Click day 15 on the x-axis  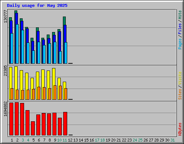(x=86, y=140)
